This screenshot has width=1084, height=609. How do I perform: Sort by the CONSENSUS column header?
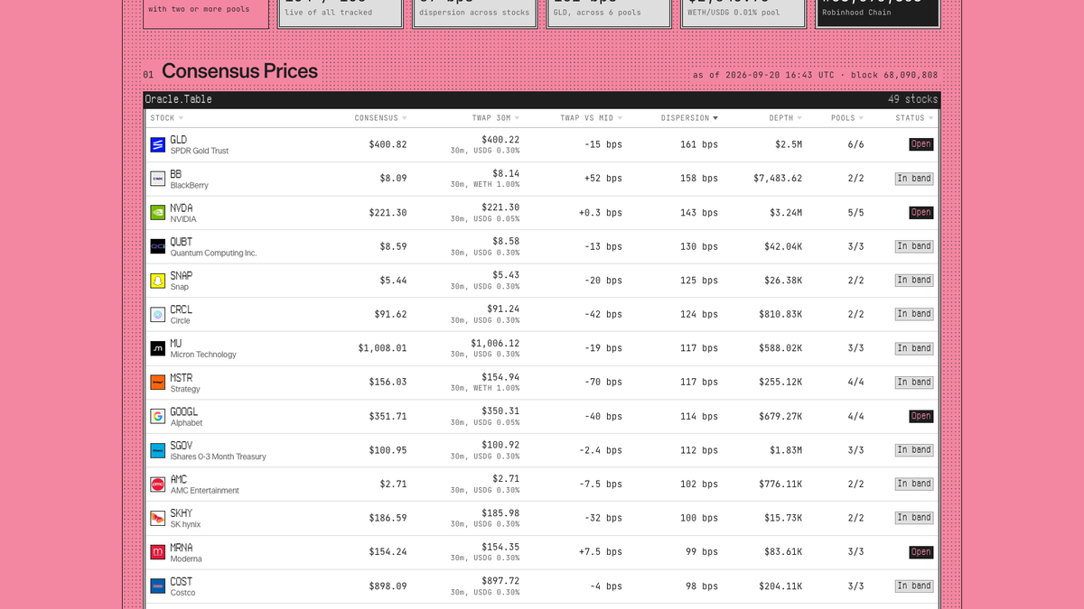pyautogui.click(x=380, y=118)
